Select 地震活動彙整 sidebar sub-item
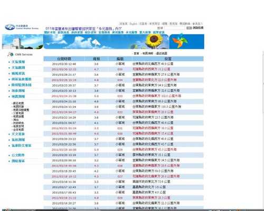 pyautogui.click(x=21, y=110)
